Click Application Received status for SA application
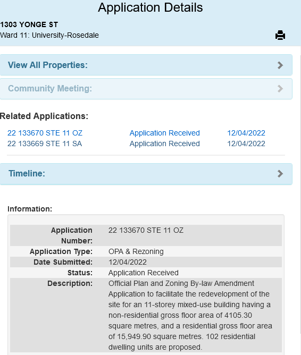Image resolution: width=301 pixels, height=355 pixels. point(165,143)
